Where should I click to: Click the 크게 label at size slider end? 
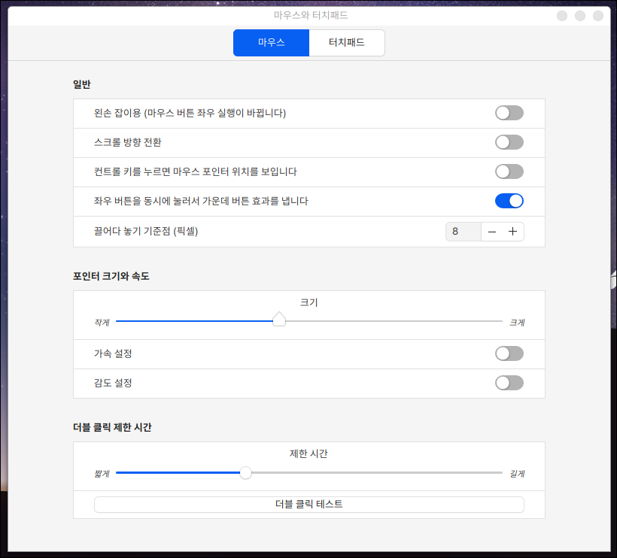tap(517, 322)
